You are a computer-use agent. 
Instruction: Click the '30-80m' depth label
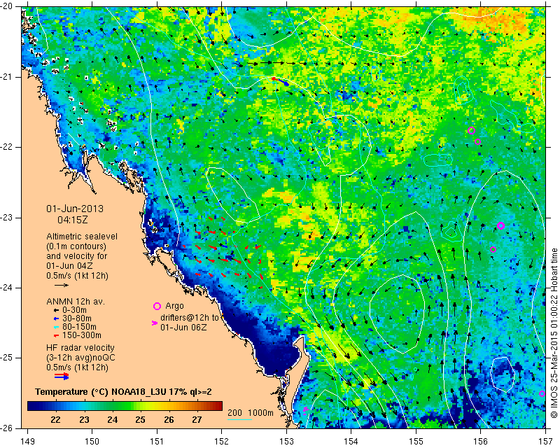77,318
